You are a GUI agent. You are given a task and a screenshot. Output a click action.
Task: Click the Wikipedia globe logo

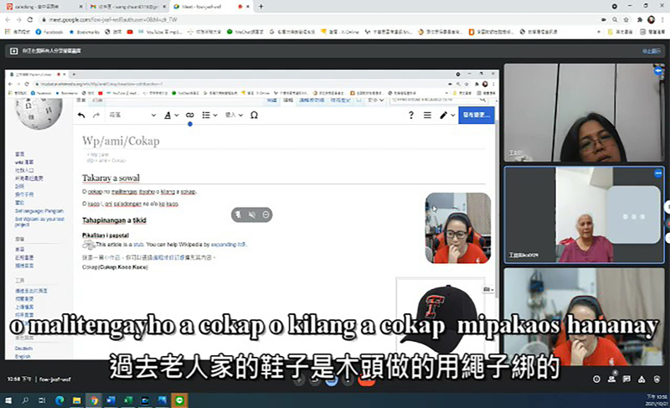[x=39, y=112]
